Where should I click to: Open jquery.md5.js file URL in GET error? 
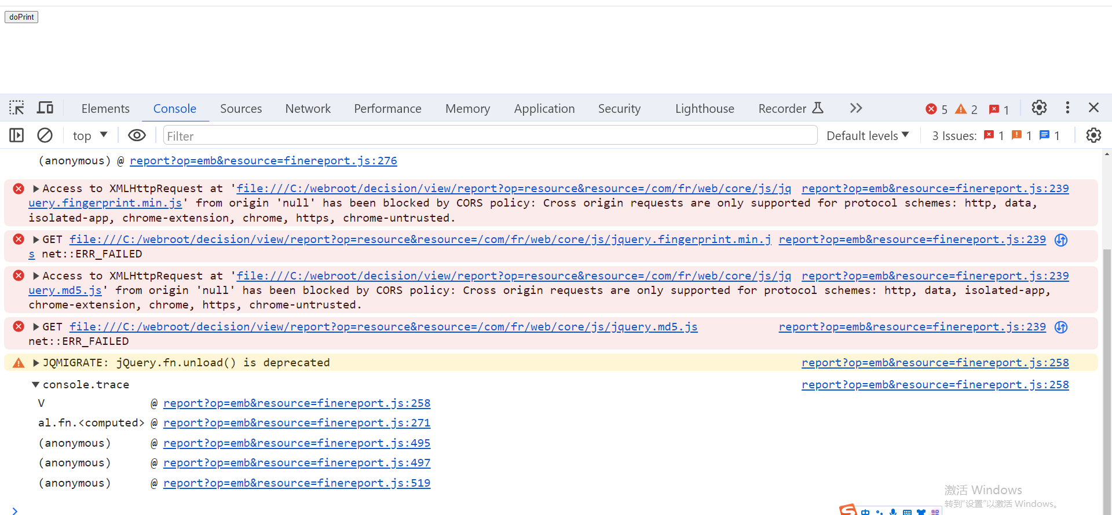pyautogui.click(x=383, y=327)
